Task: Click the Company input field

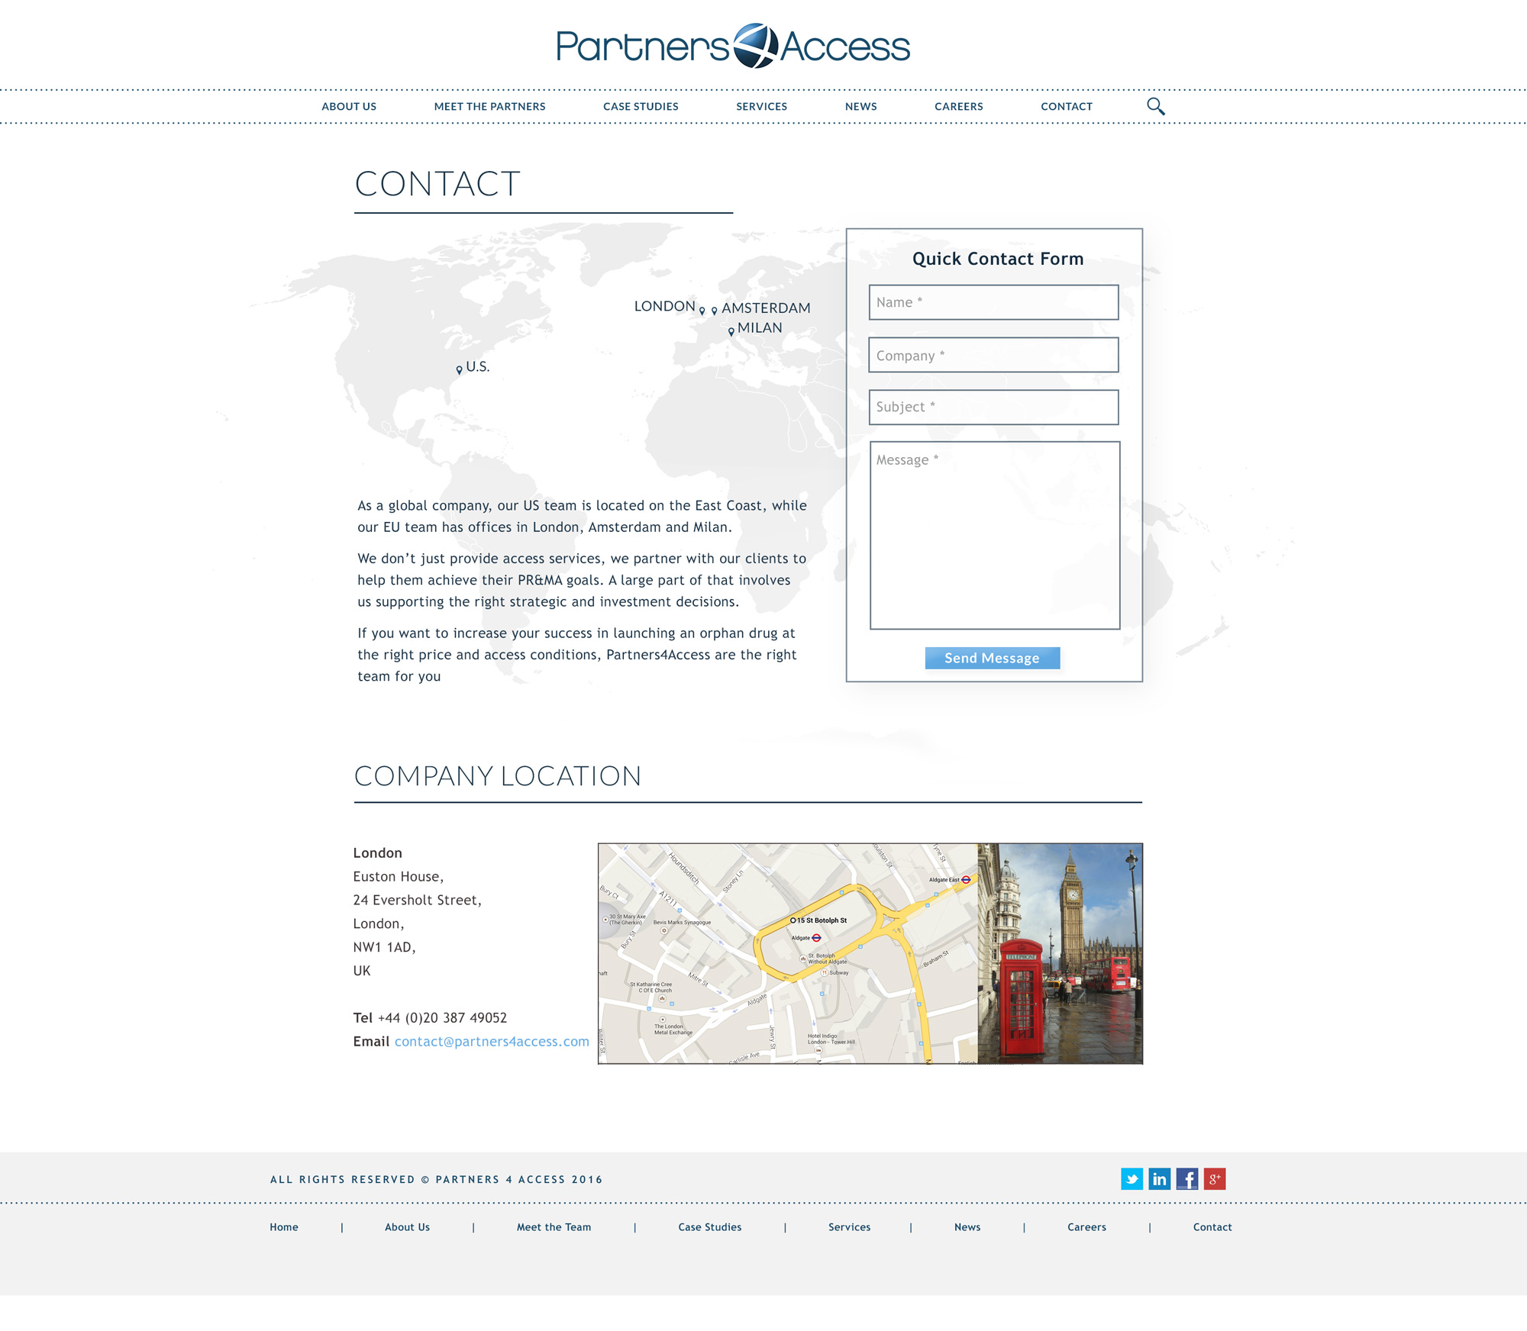Action: pyautogui.click(x=993, y=355)
